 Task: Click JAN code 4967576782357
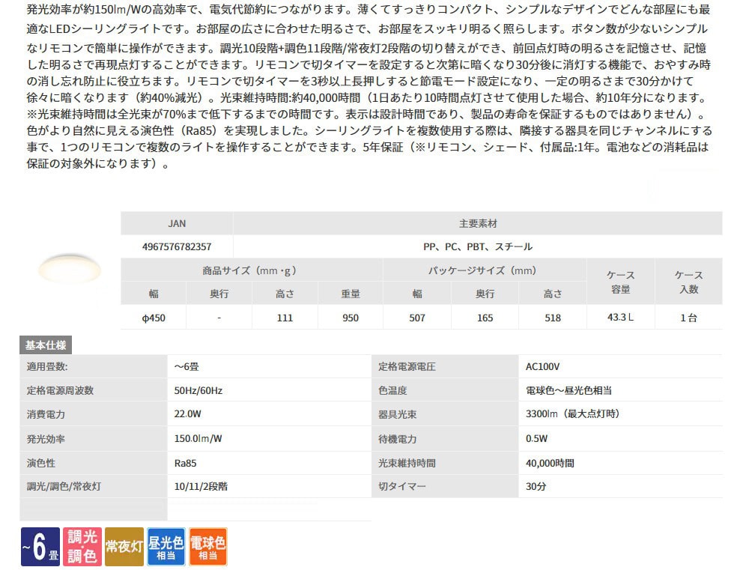point(177,246)
